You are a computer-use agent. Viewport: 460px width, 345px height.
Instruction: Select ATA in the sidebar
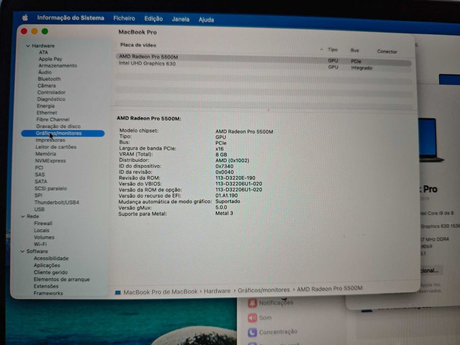click(43, 52)
